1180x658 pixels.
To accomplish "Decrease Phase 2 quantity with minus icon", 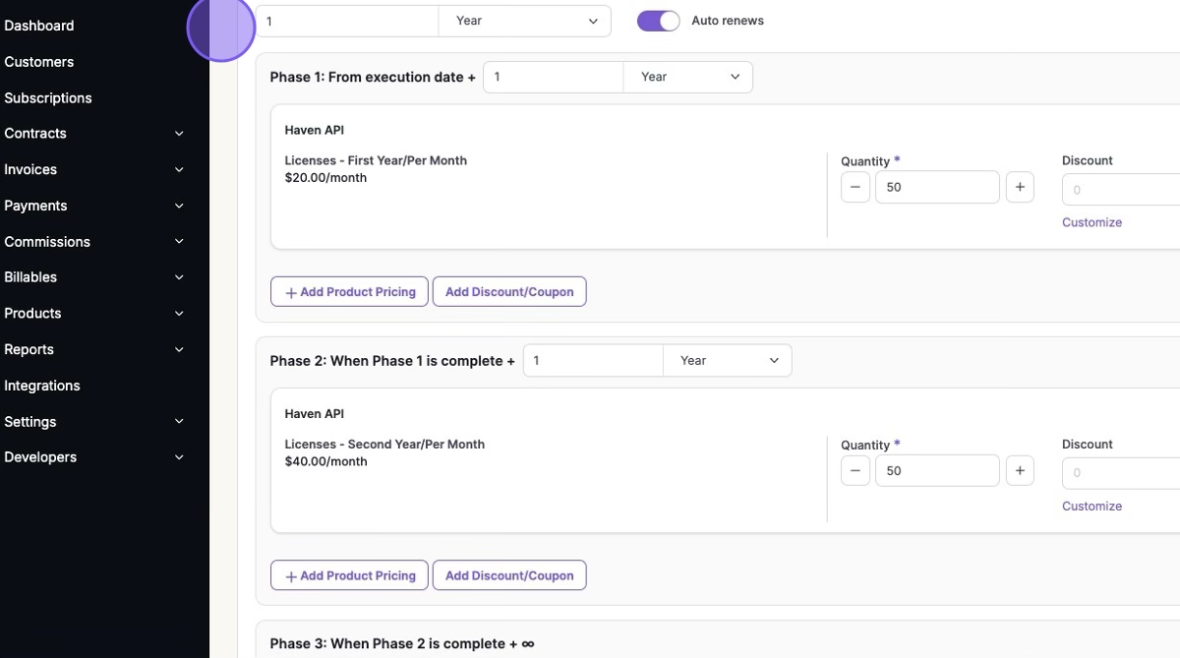I will pyautogui.click(x=855, y=471).
